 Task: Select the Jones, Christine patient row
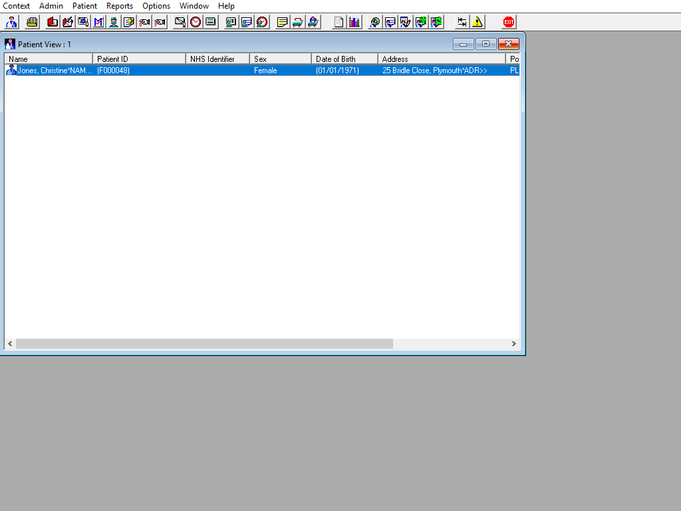point(262,71)
